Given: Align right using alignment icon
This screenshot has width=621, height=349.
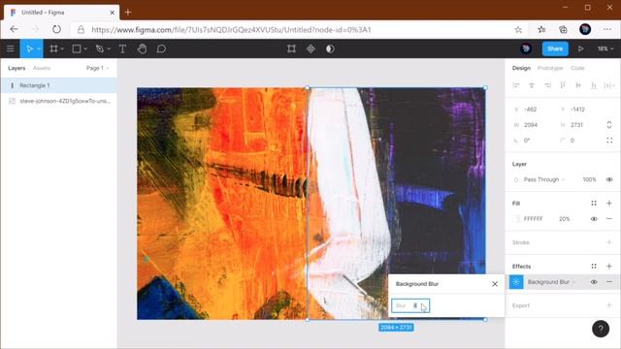Looking at the screenshot, I should click(x=547, y=85).
